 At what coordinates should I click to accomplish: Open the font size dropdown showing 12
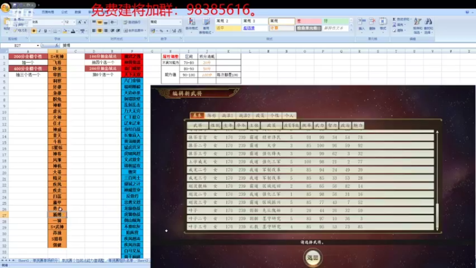[74, 22]
